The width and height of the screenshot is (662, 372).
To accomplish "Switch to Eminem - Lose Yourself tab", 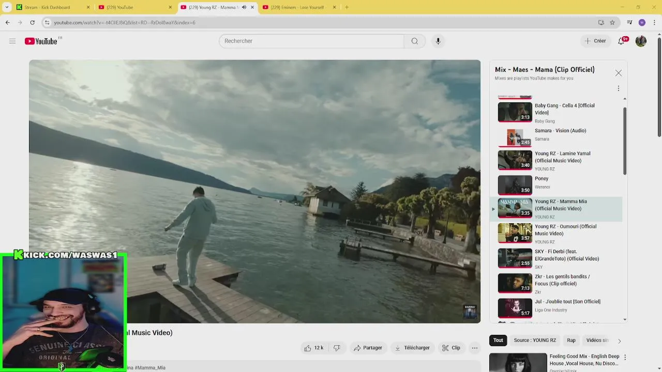I will [x=297, y=7].
